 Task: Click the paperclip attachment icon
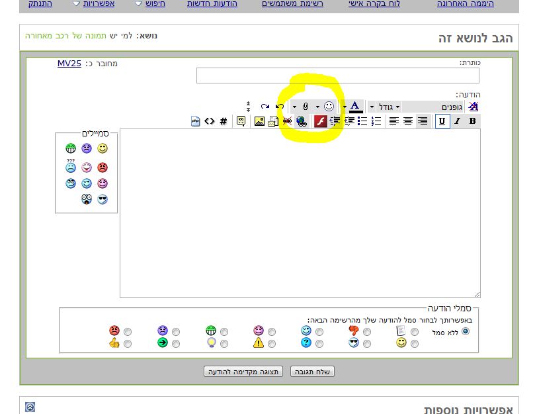[x=306, y=107]
